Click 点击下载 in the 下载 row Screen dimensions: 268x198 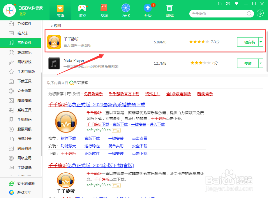click(x=140, y=153)
